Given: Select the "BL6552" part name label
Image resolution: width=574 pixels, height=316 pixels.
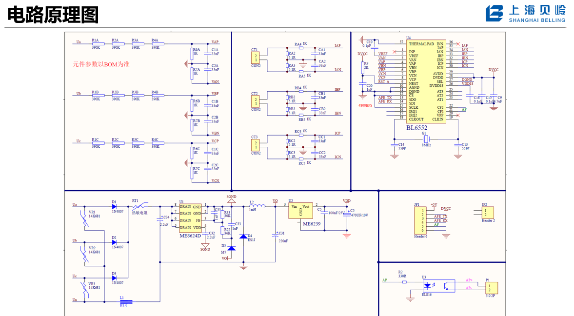Looking at the screenshot, I should [x=416, y=128].
